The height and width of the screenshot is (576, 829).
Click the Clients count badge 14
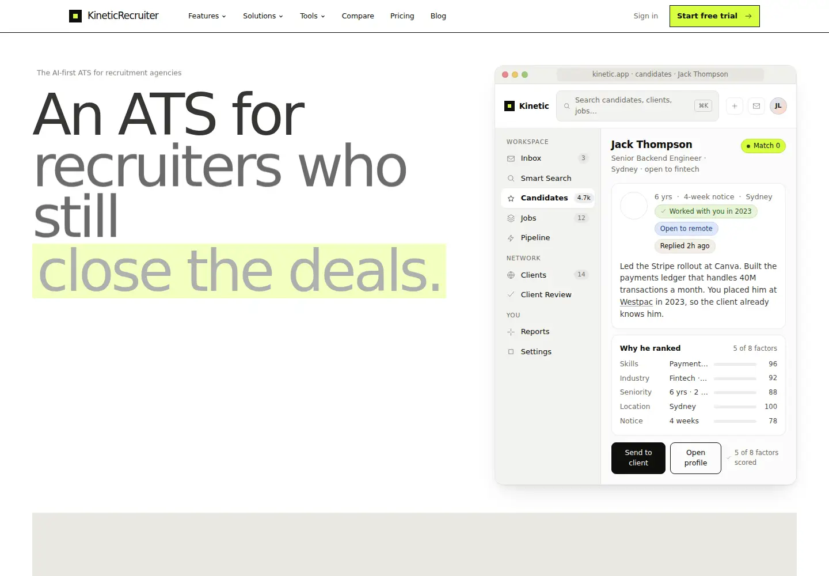(x=581, y=275)
